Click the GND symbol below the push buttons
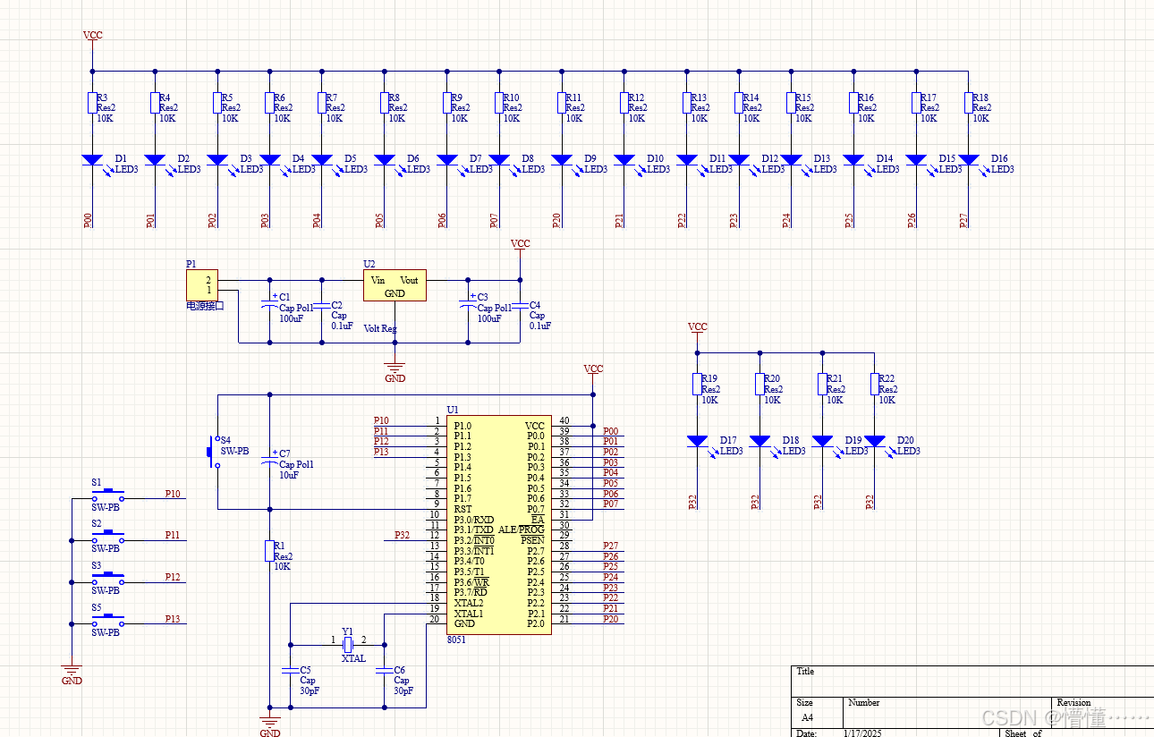The width and height of the screenshot is (1154, 737). 72,673
